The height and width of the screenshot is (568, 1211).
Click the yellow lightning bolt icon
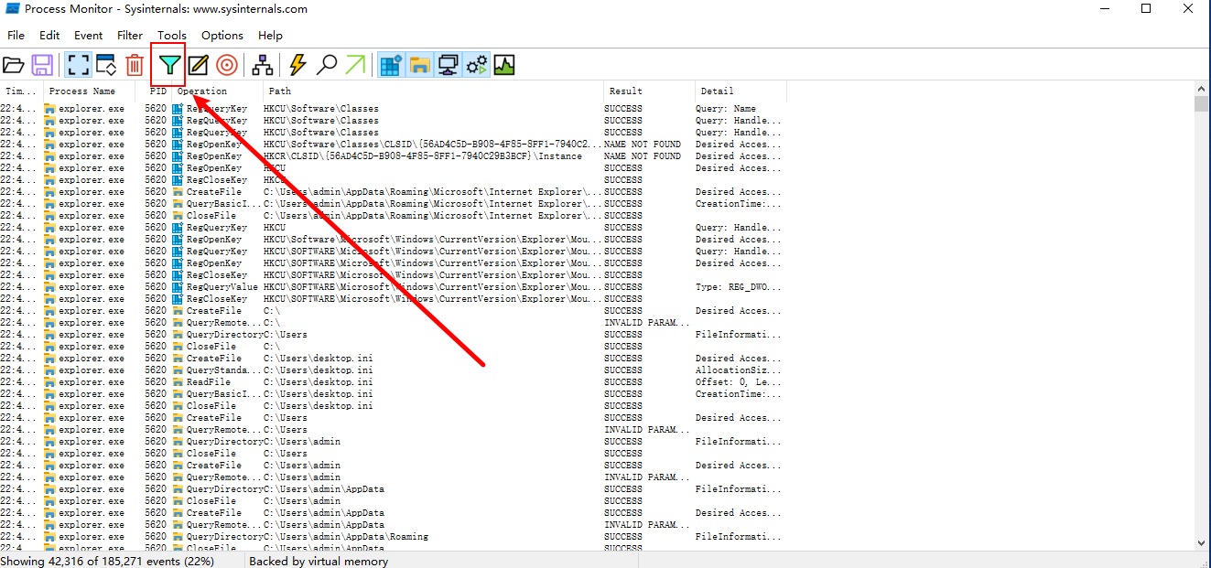[x=297, y=65]
